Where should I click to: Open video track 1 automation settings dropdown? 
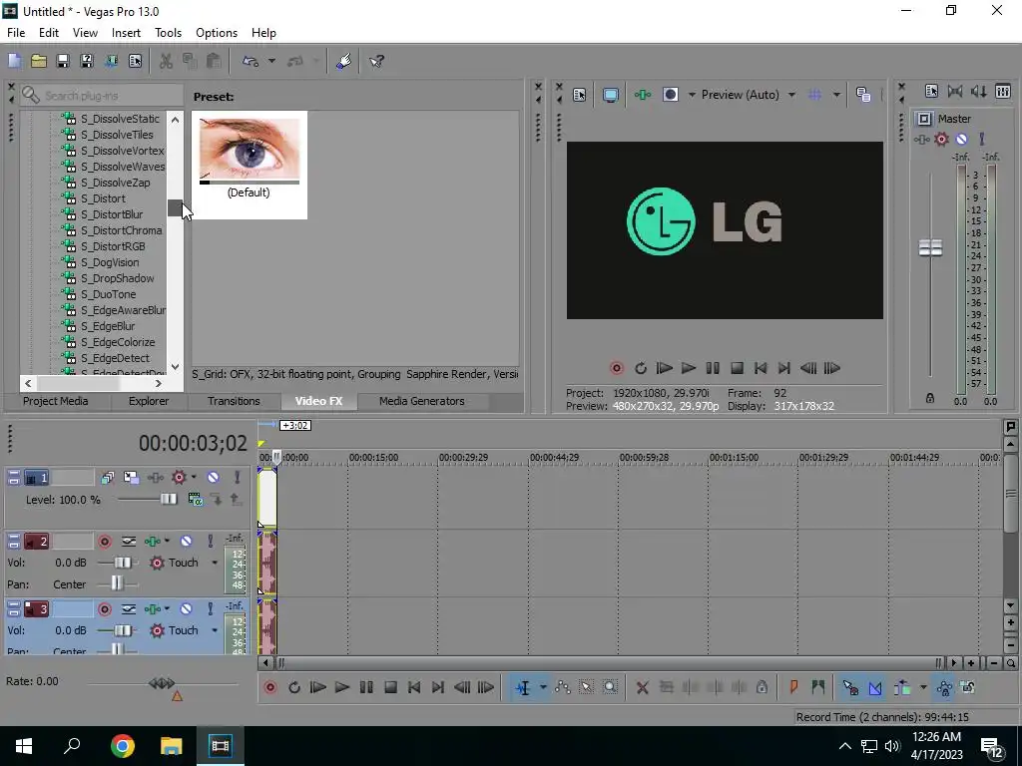pos(194,478)
